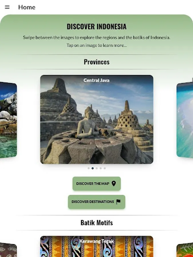Select the fourth carousel page dot
Image resolution: width=193 pixels, height=257 pixels.
(101, 168)
